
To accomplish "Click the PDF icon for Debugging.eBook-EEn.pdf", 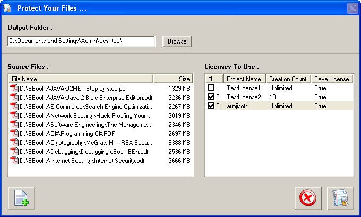I will click(x=14, y=151).
